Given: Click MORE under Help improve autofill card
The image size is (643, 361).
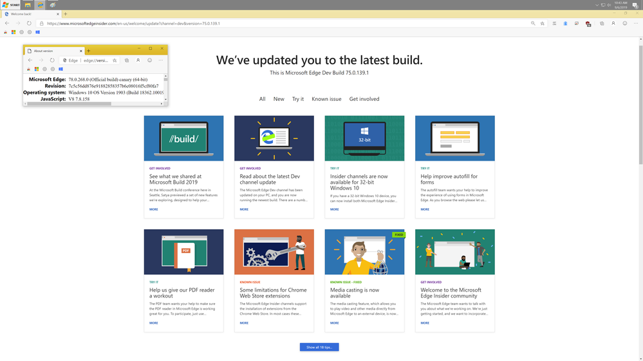Looking at the screenshot, I should pyautogui.click(x=425, y=209).
